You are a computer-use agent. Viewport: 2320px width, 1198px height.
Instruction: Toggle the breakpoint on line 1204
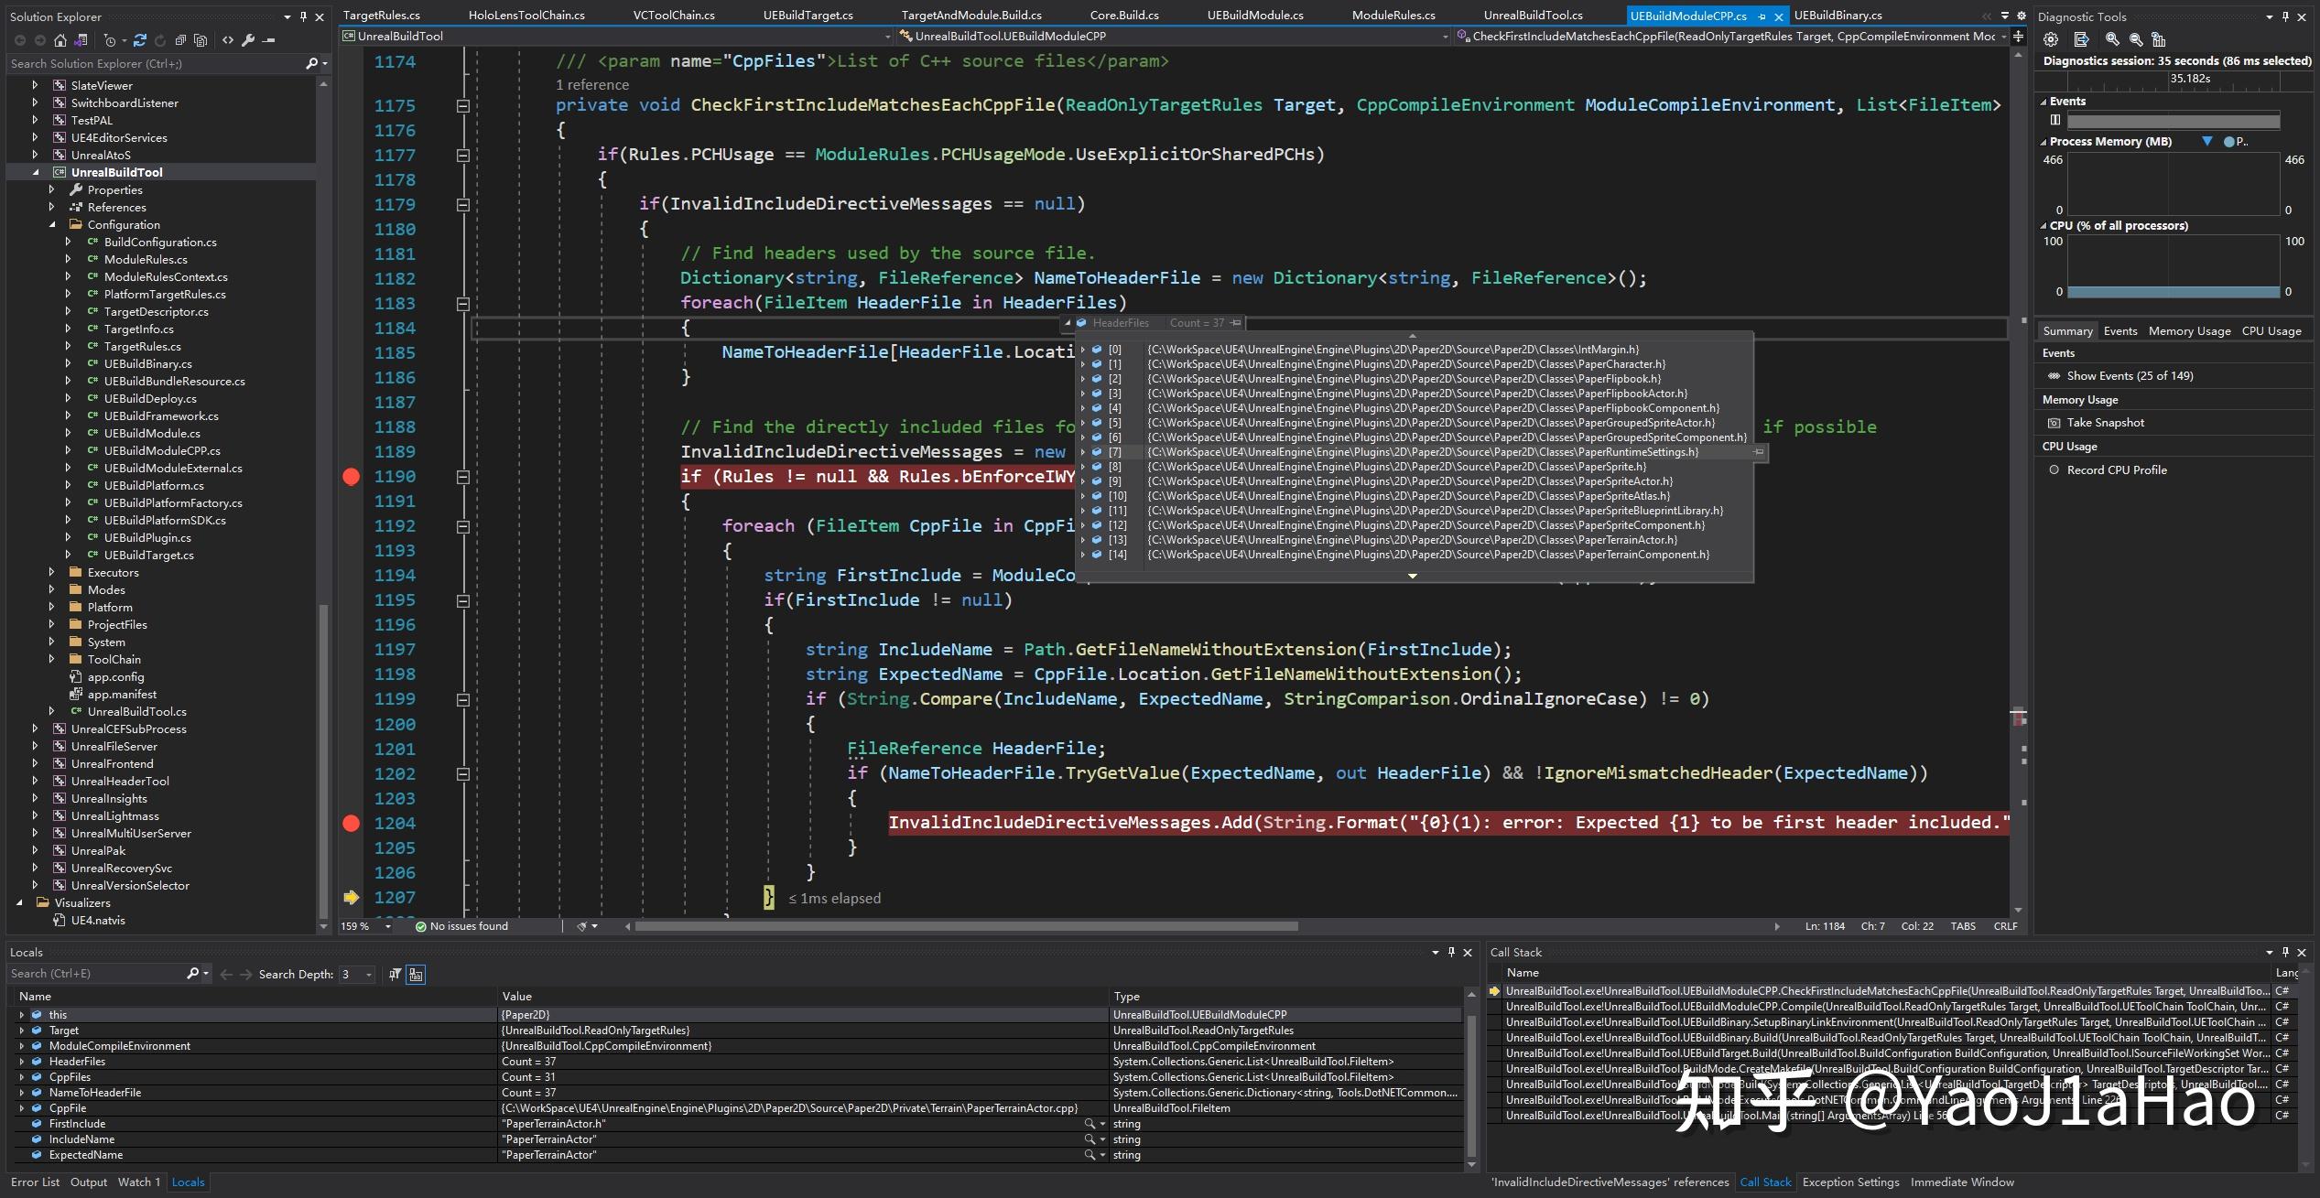click(351, 824)
